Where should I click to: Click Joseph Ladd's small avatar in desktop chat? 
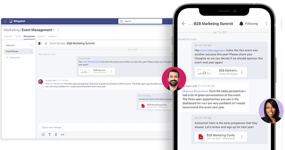40,81
